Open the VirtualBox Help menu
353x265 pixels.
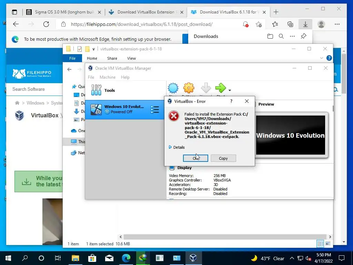pyautogui.click(x=125, y=77)
